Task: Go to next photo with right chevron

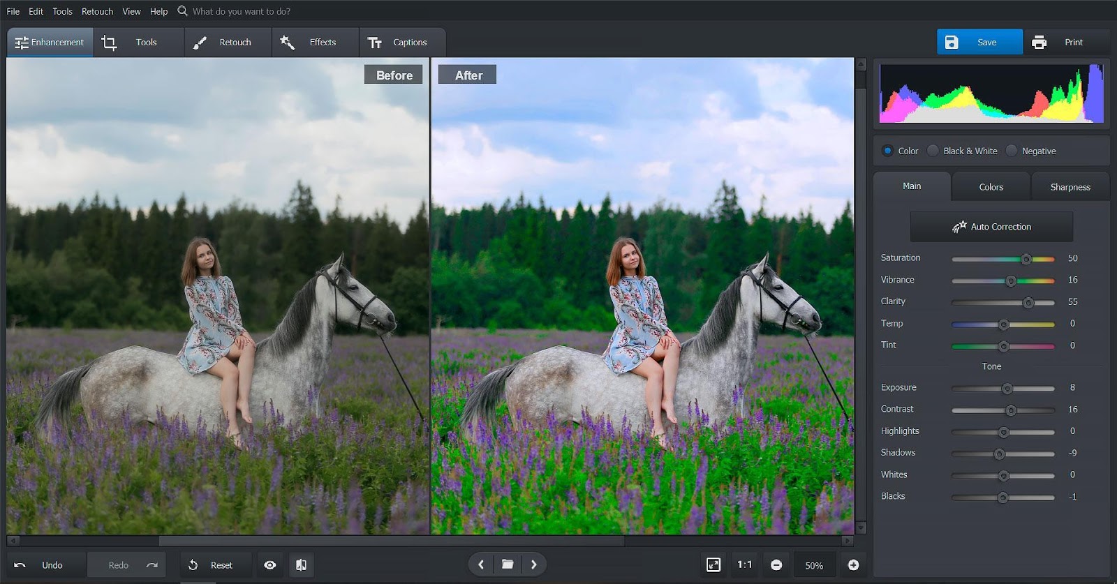Action: [534, 564]
